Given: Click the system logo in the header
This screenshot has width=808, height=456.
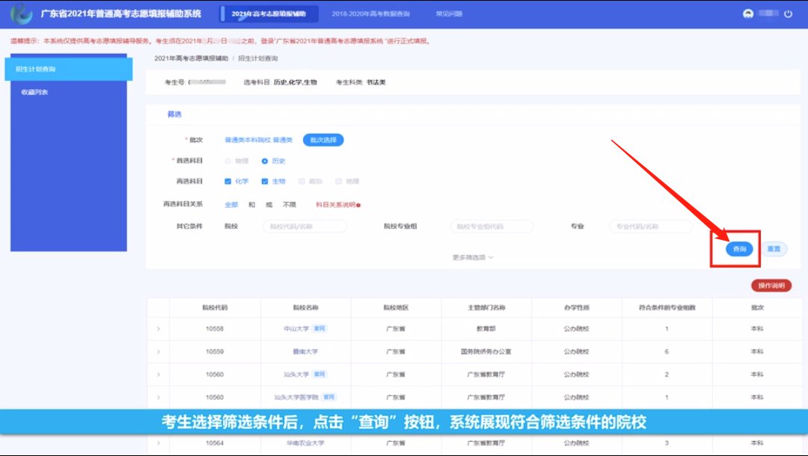Looking at the screenshot, I should tap(22, 13).
